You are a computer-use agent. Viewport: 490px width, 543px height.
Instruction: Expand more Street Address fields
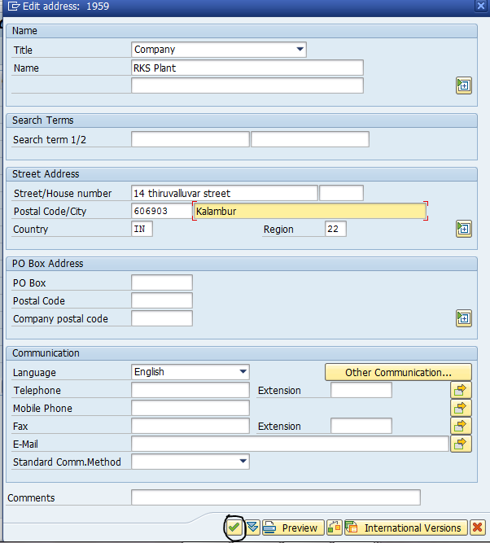click(x=464, y=229)
